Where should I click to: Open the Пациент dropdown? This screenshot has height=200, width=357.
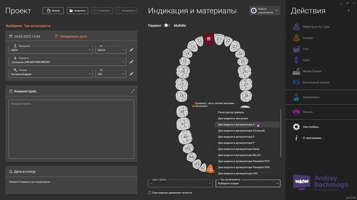click(x=67, y=62)
